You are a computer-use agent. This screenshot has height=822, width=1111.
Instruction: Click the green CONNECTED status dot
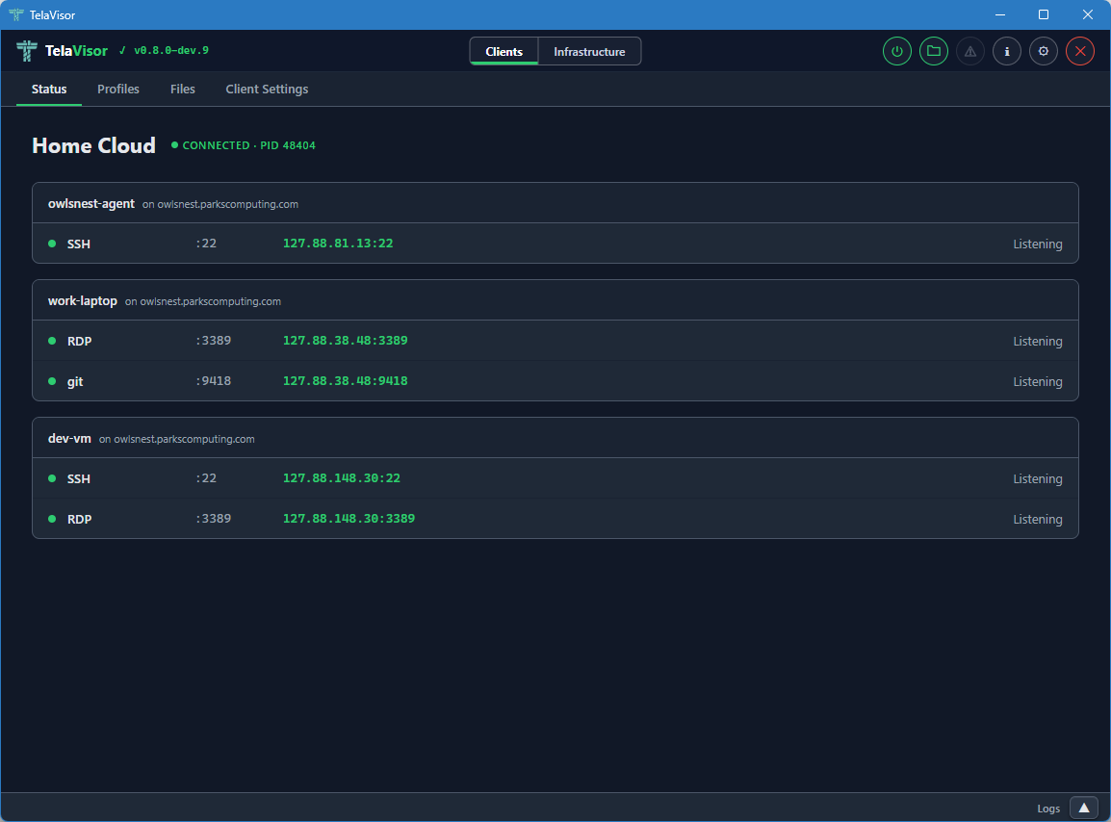[175, 145]
